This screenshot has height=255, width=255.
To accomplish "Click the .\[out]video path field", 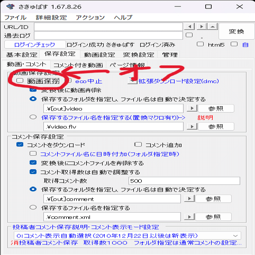I will [113, 108].
